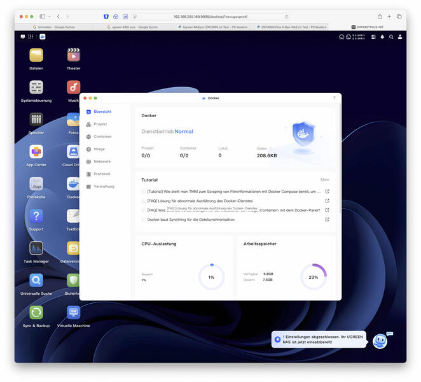Open the Virtuelle Maschine app icon
This screenshot has height=382, width=421.
[73, 313]
